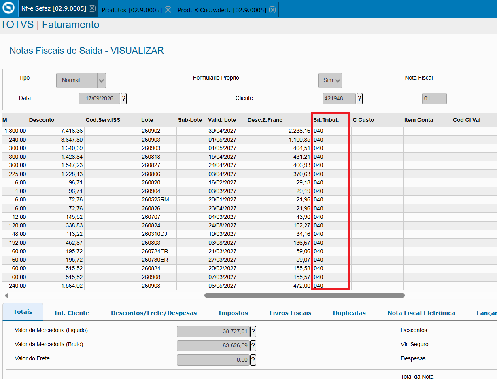Click the grid's horizontal scrollbar thumb
497x379 pixels.
[x=304, y=296]
